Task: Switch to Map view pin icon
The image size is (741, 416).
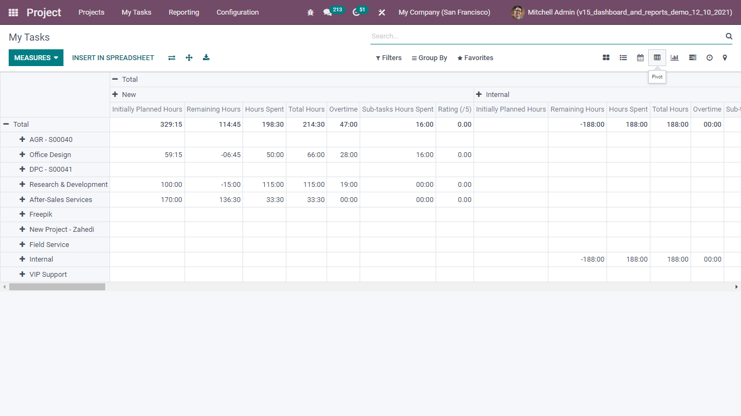Action: 725,57
